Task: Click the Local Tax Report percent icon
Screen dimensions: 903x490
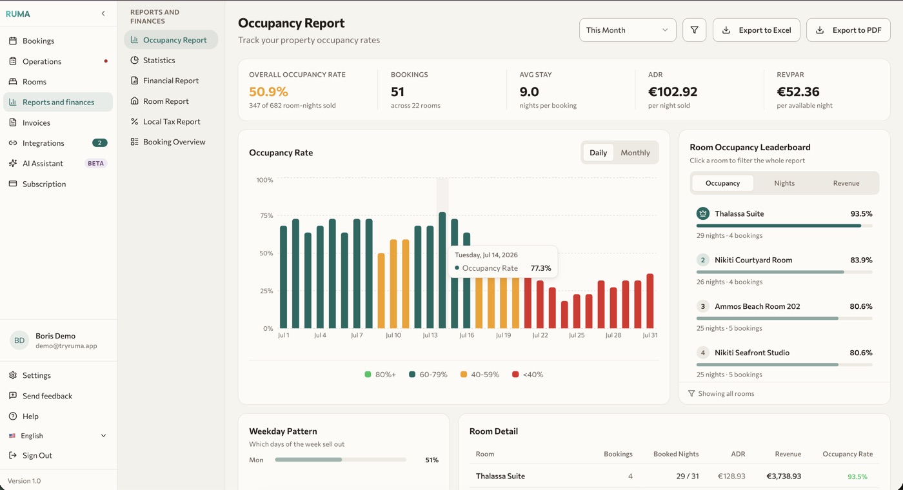Action: click(134, 121)
